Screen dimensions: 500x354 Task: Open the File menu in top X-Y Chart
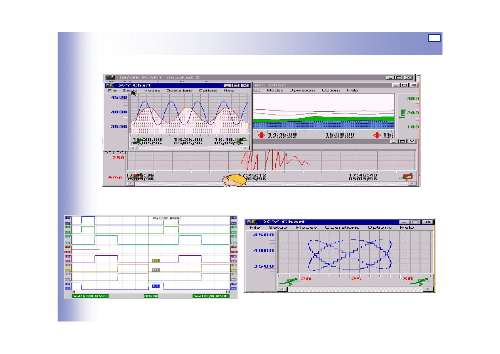(x=112, y=90)
